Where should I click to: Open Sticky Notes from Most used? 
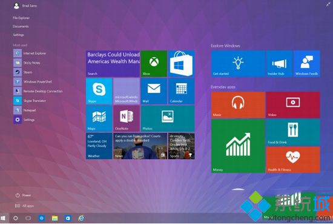27,63
